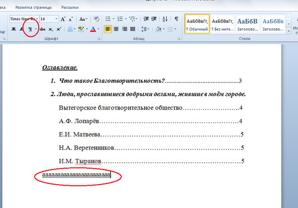This screenshot has height=208, width=298.
Task: Apply Без инте... style
Action: tap(223, 24)
